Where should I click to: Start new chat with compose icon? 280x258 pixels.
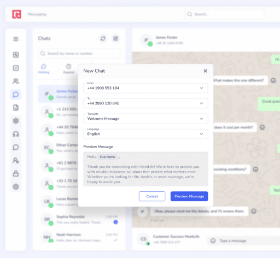[116, 38]
